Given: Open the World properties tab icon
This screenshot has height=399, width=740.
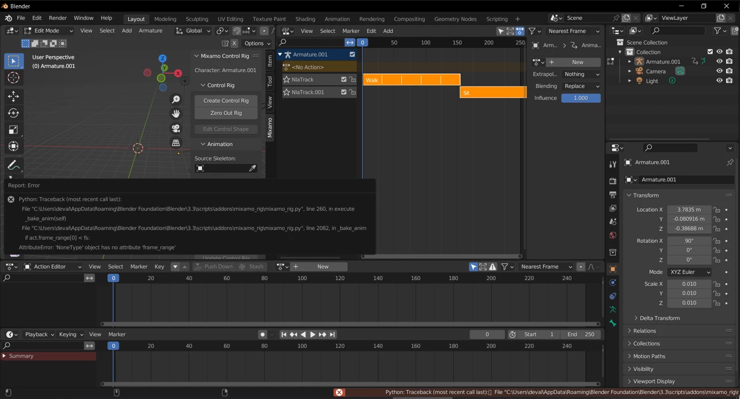Looking at the screenshot, I should [x=613, y=236].
